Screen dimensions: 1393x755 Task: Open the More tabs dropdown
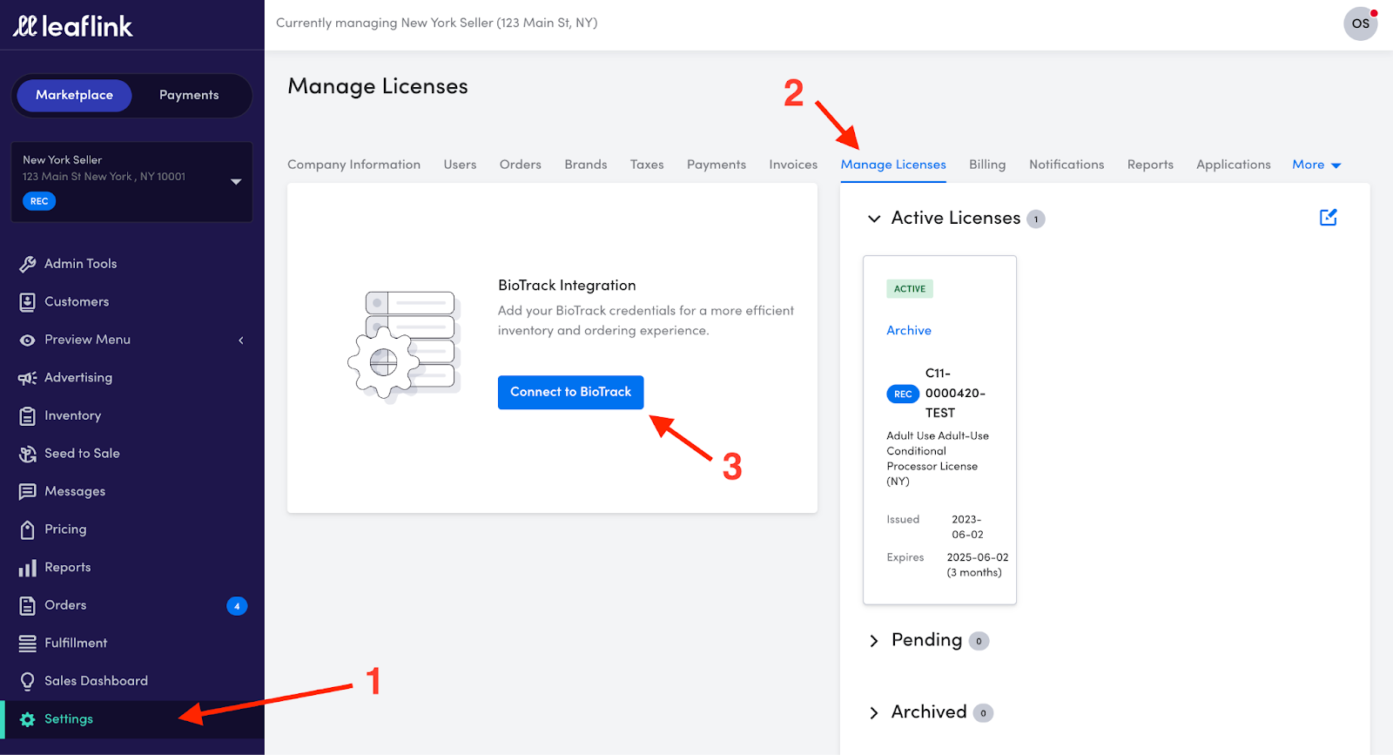click(1316, 165)
